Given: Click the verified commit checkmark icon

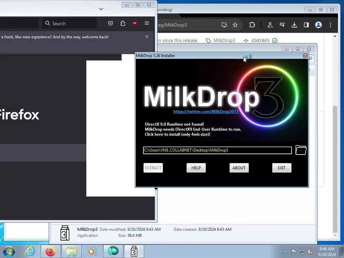Looking at the screenshot, I should (x=275, y=40).
